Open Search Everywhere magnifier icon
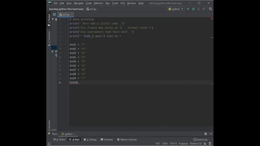Viewport: 260px width, 146px height. tap(210, 9)
